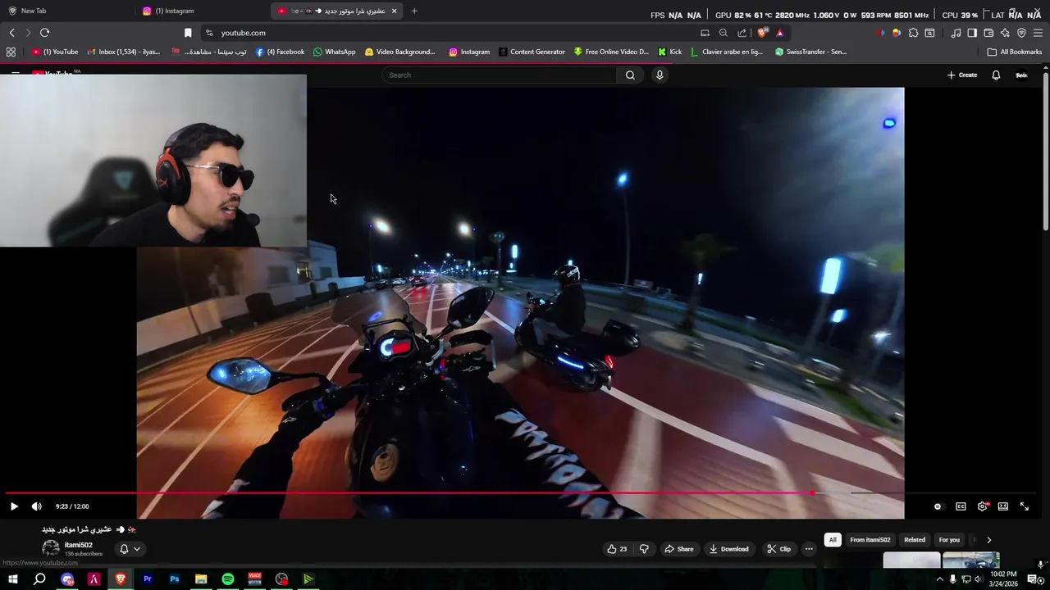Like the video with 23 likes
Image resolution: width=1050 pixels, height=590 pixels.
[x=617, y=549]
